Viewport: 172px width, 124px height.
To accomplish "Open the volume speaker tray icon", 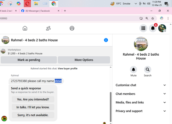I will 149,4.
